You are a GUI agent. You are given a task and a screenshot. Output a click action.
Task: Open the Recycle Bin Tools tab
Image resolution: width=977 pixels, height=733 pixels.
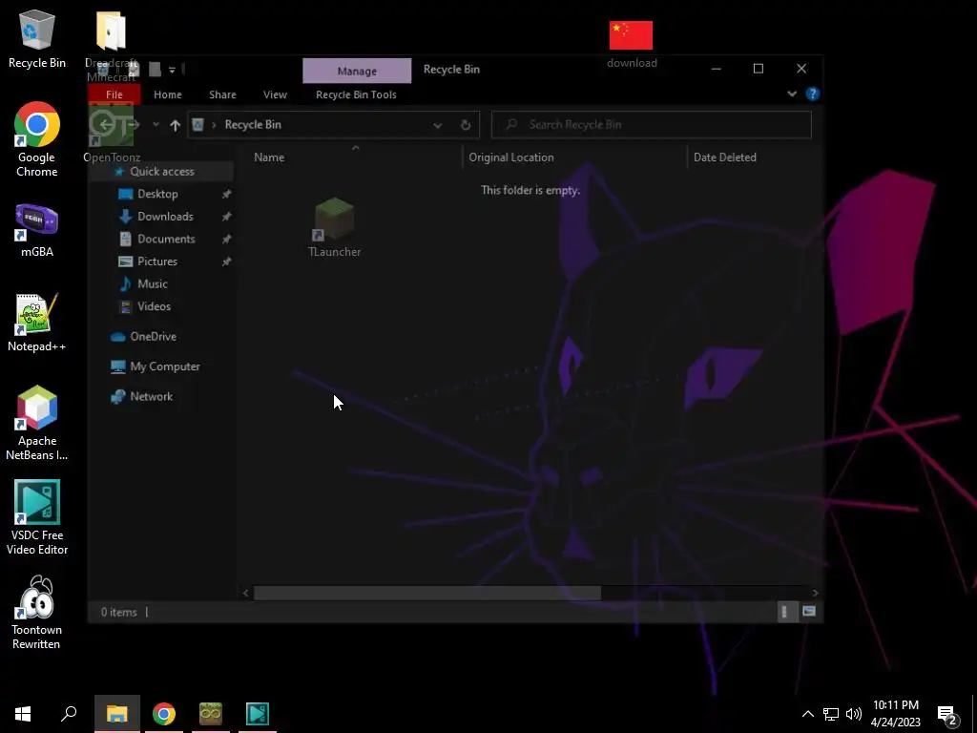356,94
